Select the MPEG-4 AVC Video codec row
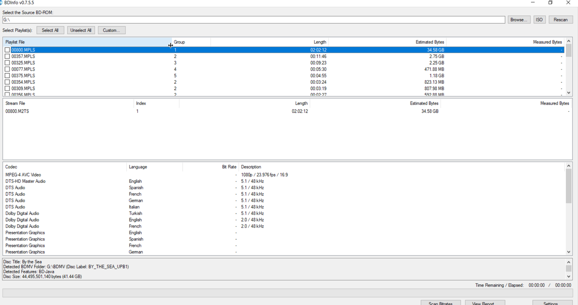Image resolution: width=578 pixels, height=305 pixels. tap(284, 175)
